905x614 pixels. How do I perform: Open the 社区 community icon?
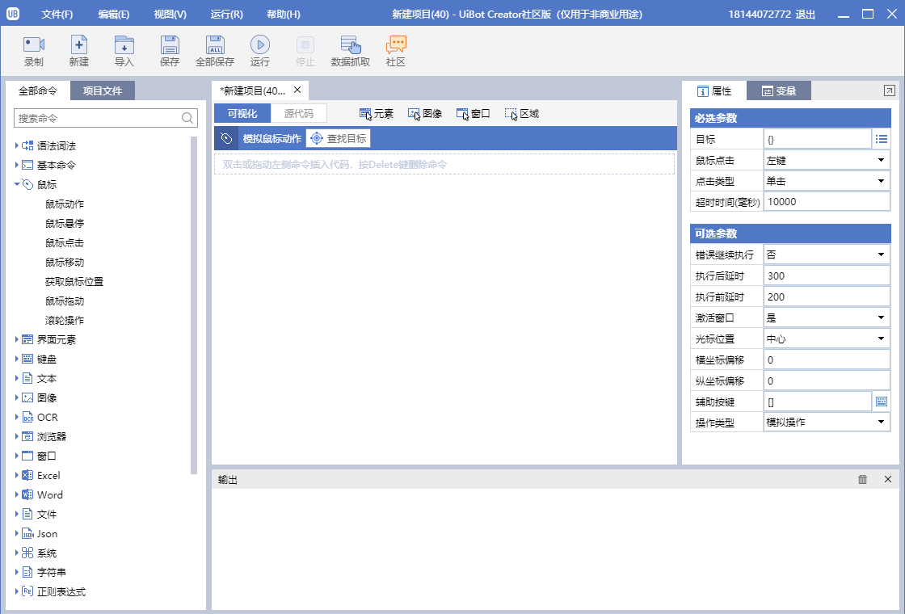(x=396, y=44)
